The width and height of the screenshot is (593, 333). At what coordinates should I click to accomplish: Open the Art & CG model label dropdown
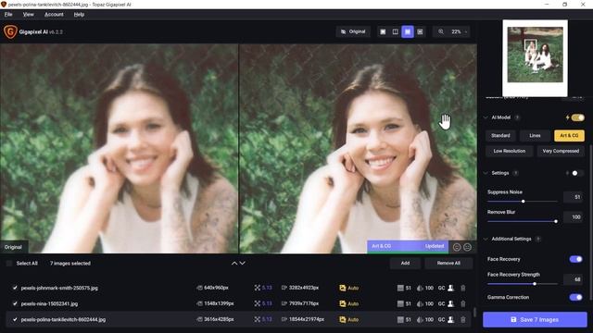408,246
